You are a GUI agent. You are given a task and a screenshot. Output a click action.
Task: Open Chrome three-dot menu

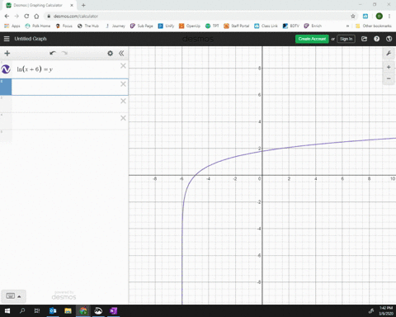389,17
